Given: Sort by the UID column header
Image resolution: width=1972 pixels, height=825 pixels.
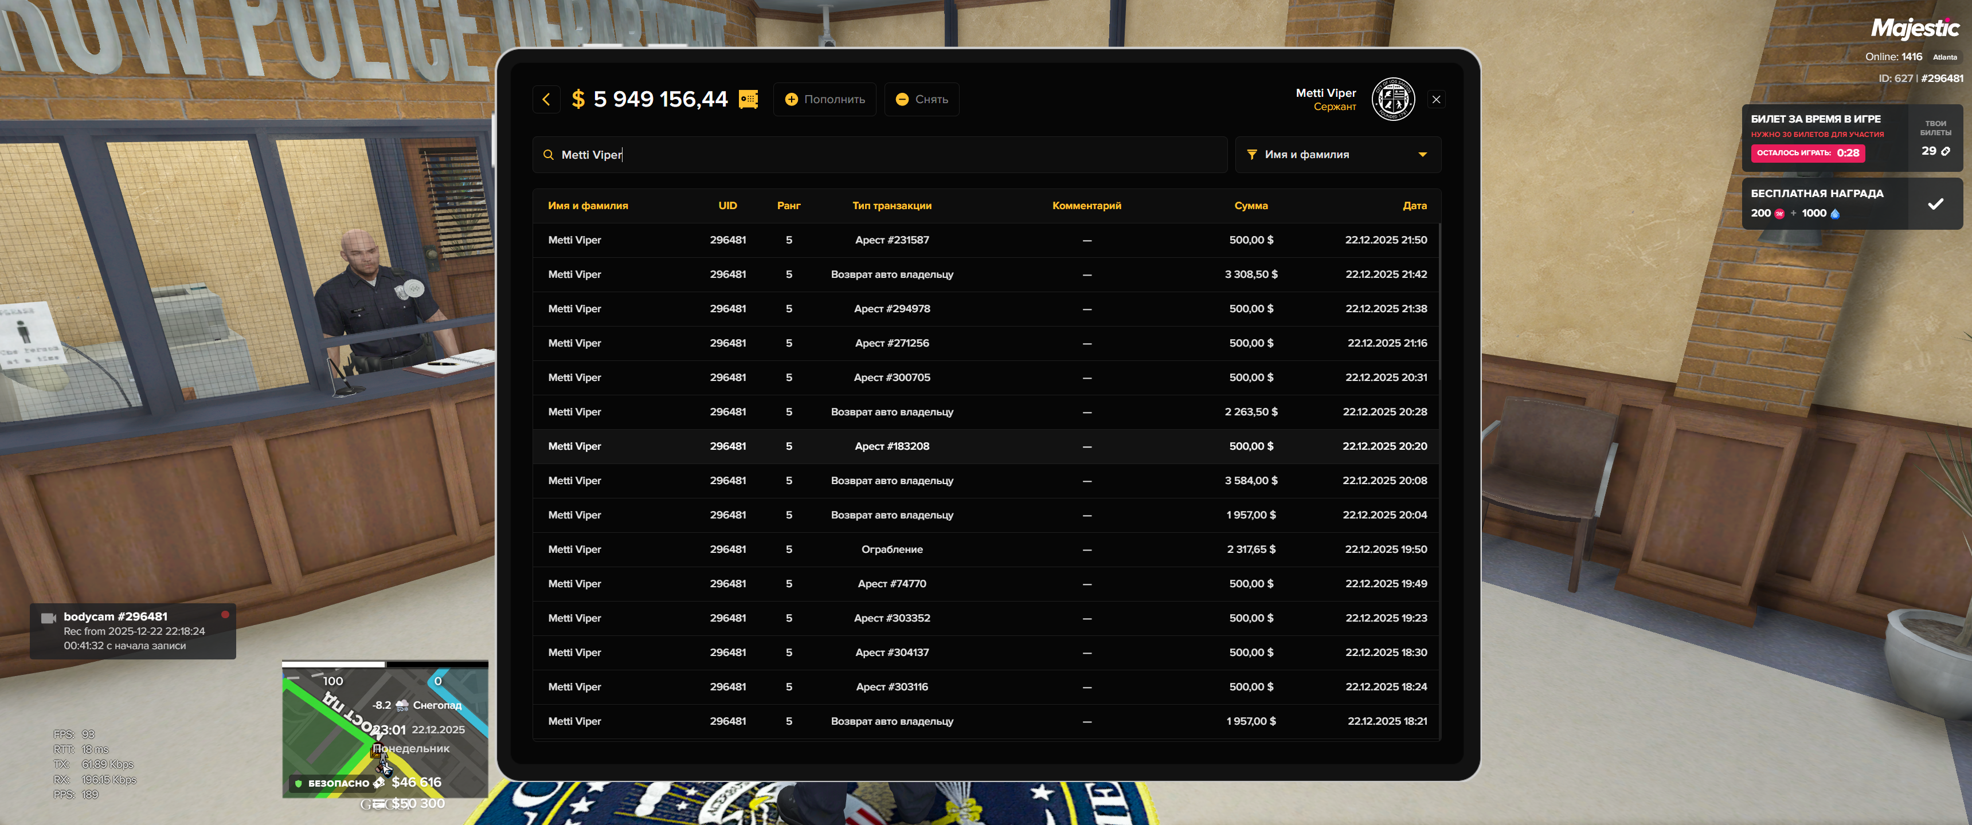Looking at the screenshot, I should [x=727, y=206].
